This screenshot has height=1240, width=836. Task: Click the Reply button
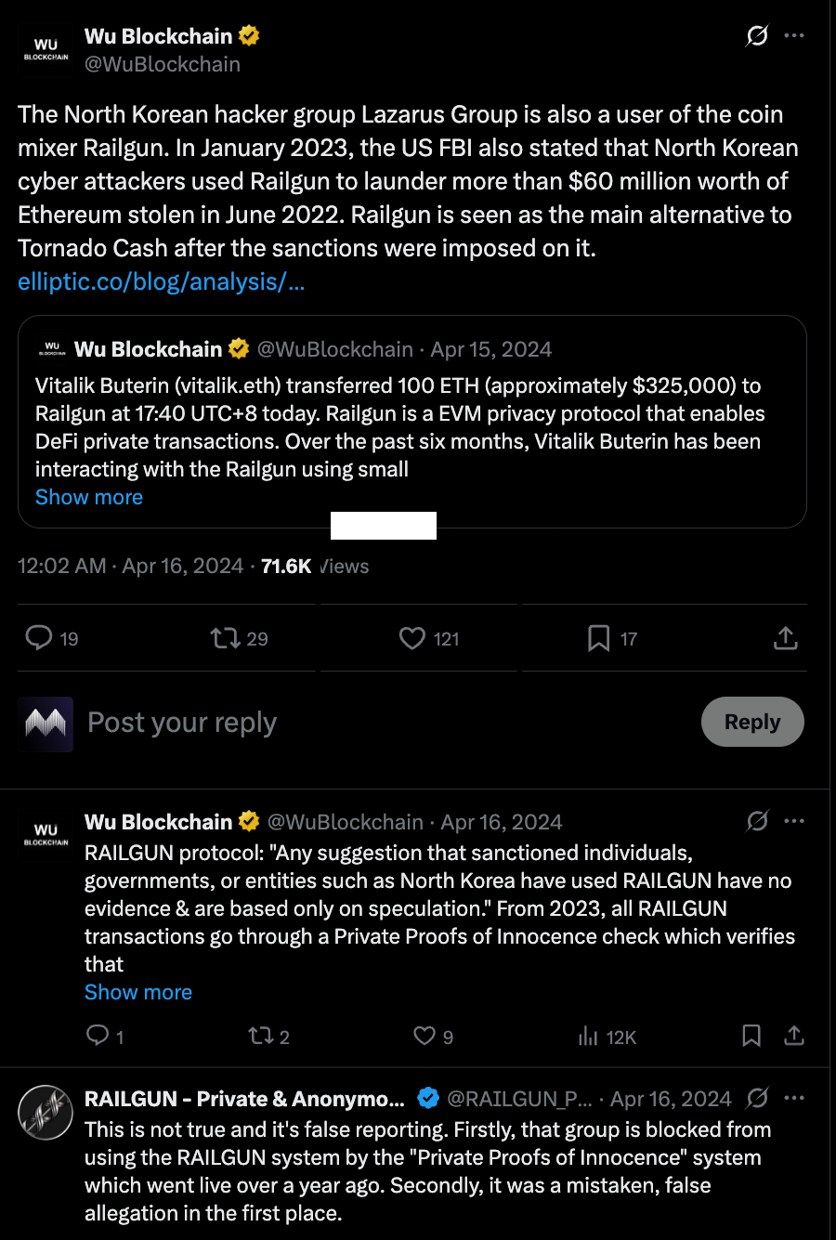coord(751,722)
